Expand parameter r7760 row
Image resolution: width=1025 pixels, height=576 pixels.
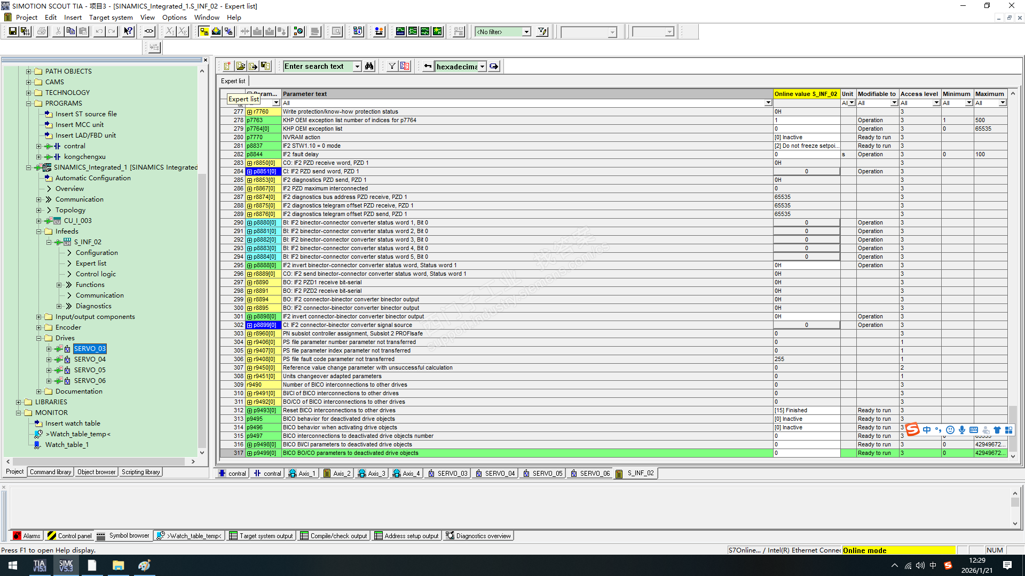[249, 112]
